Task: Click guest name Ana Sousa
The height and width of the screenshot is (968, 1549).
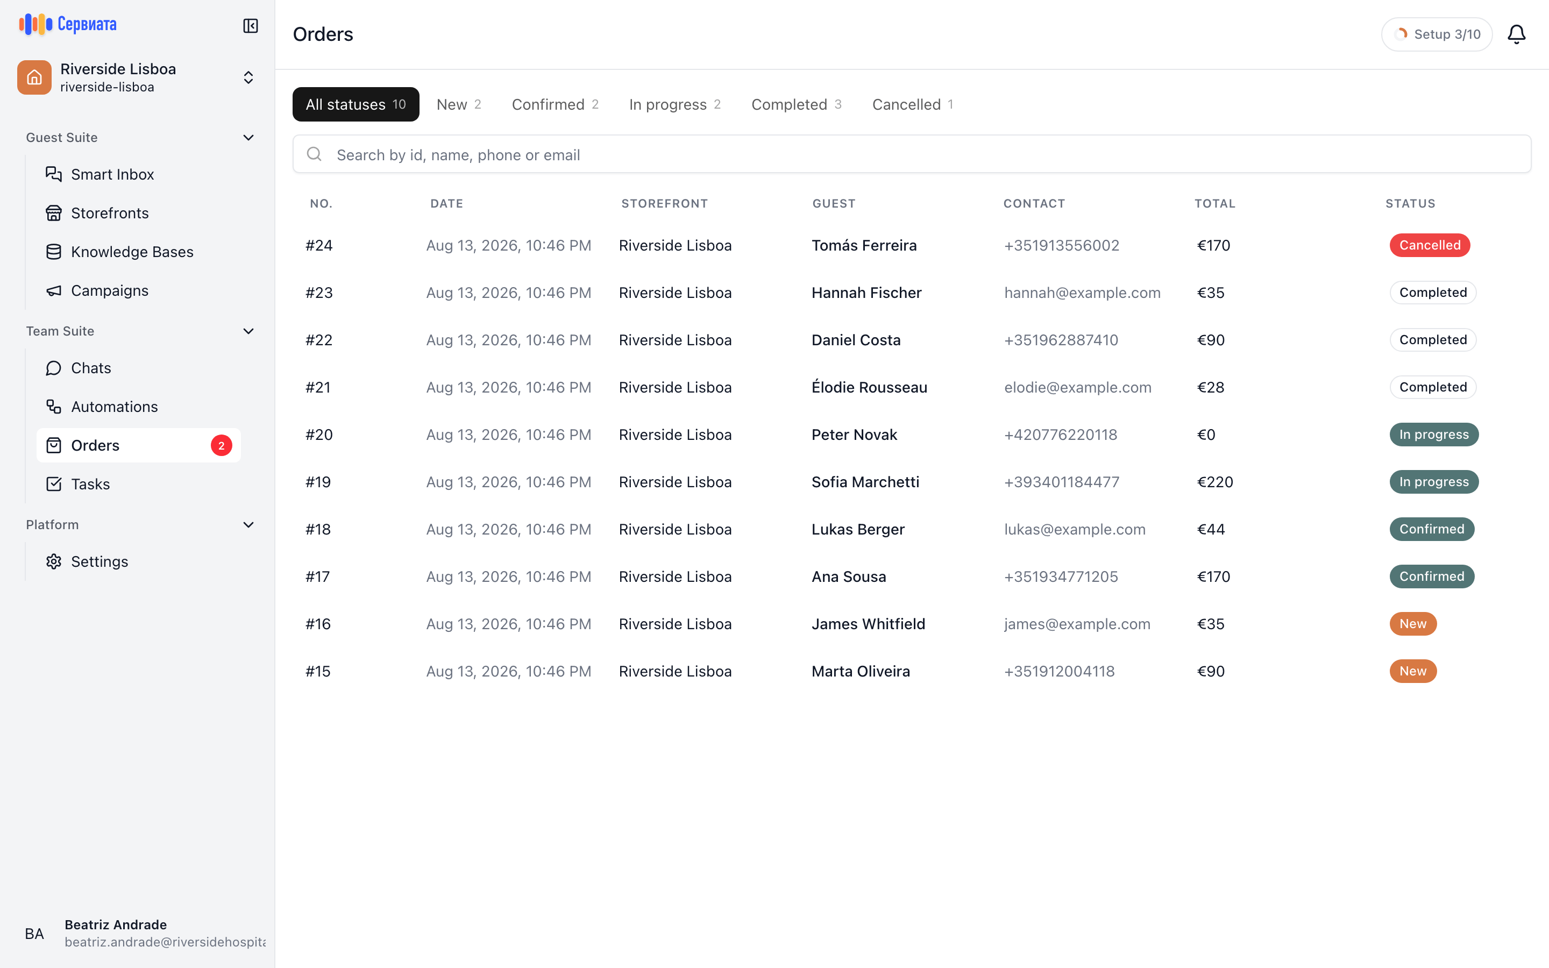Action: coord(849,577)
